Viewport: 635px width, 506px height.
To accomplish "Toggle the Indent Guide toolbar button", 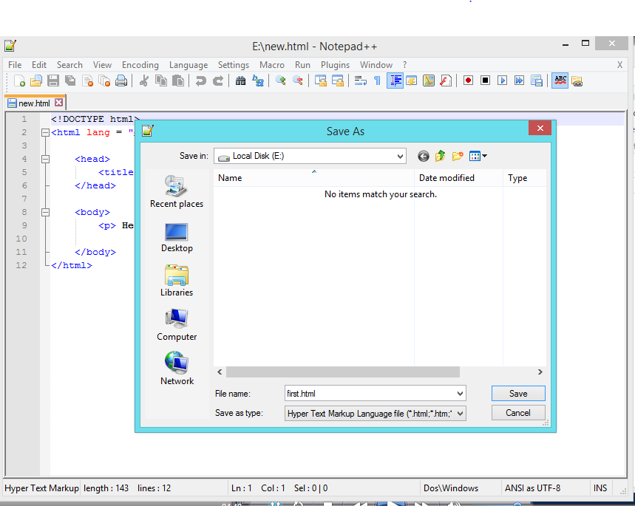I will tap(395, 81).
